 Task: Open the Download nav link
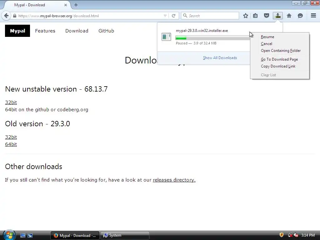pyautogui.click(x=77, y=31)
